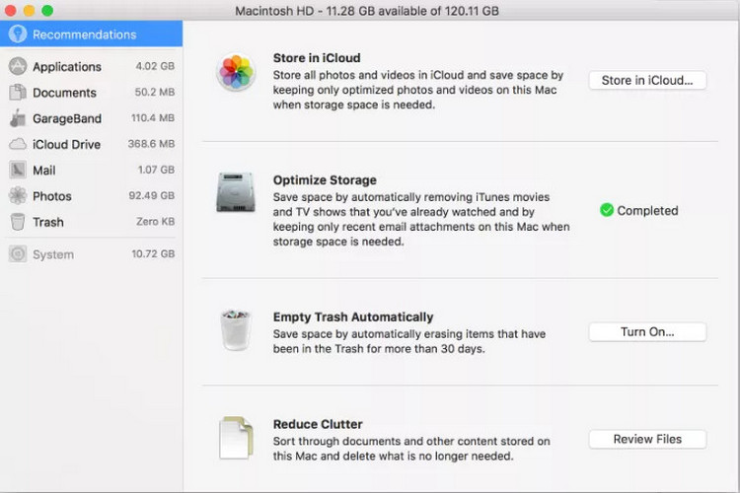The height and width of the screenshot is (493, 740).
Task: Click the Mail stamp icon in sidebar
Action: pyautogui.click(x=17, y=170)
